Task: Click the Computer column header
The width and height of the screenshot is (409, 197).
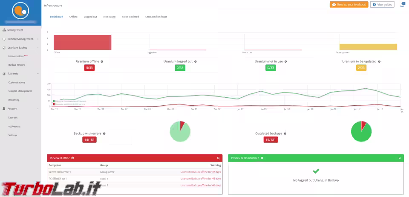Action: pyautogui.click(x=55, y=165)
